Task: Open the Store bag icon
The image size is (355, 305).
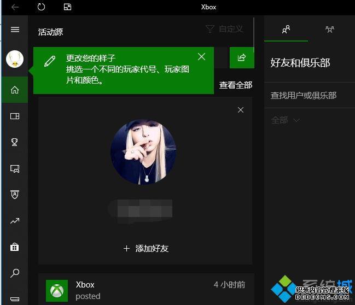Action: click(15, 247)
